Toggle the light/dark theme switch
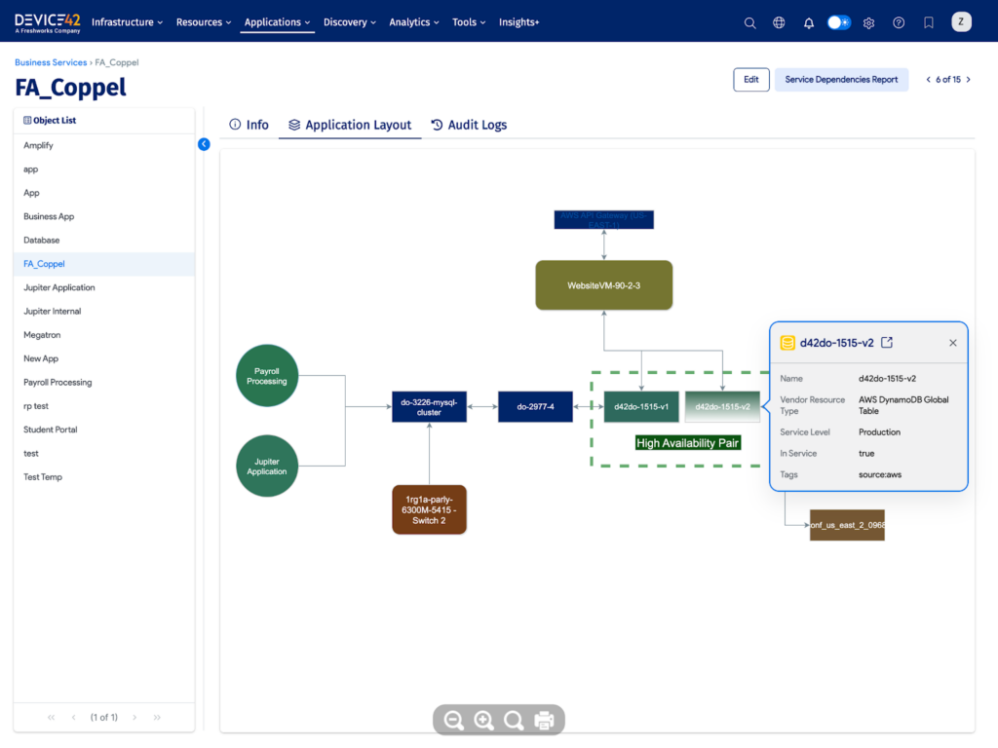 pos(838,22)
